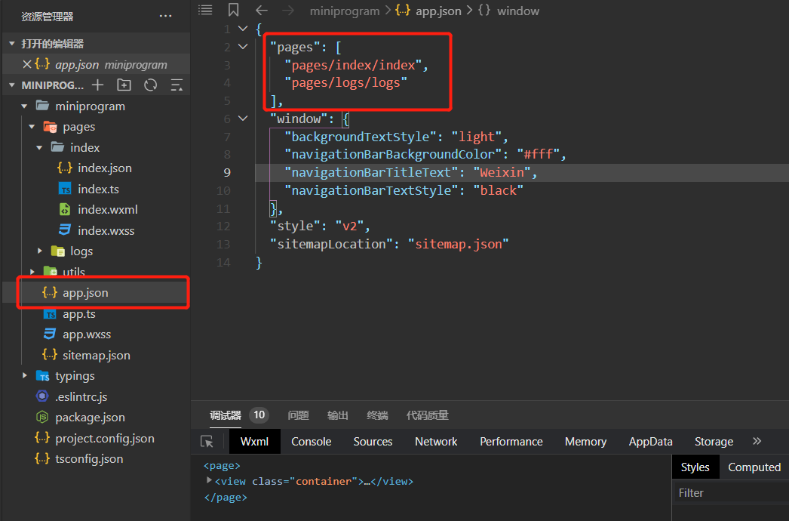789x521 pixels.
Task: Collapse the MINIPROG project section
Action: point(11,85)
